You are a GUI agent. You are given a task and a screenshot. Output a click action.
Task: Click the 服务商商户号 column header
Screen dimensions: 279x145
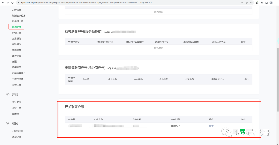pyautogui.click(x=161, y=42)
